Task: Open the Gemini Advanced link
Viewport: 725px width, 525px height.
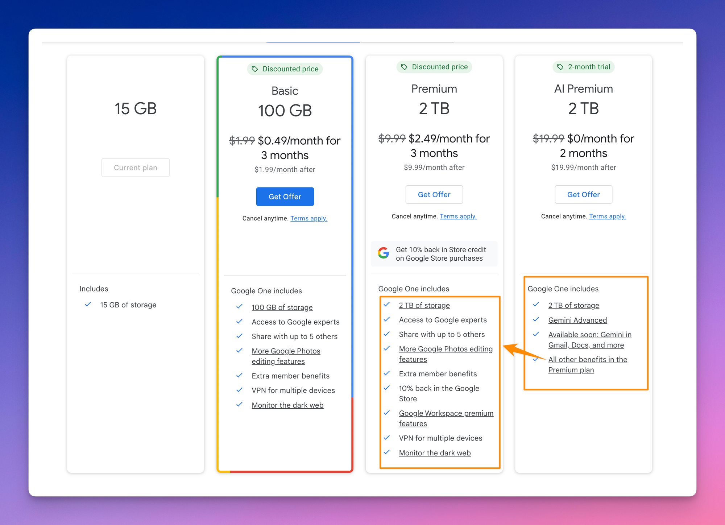Action: [577, 320]
